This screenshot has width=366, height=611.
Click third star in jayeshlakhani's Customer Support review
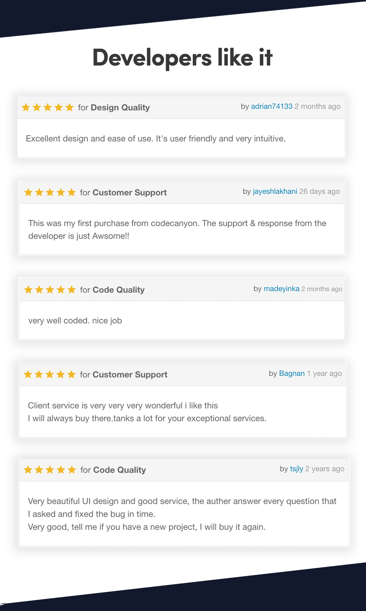[x=50, y=192]
